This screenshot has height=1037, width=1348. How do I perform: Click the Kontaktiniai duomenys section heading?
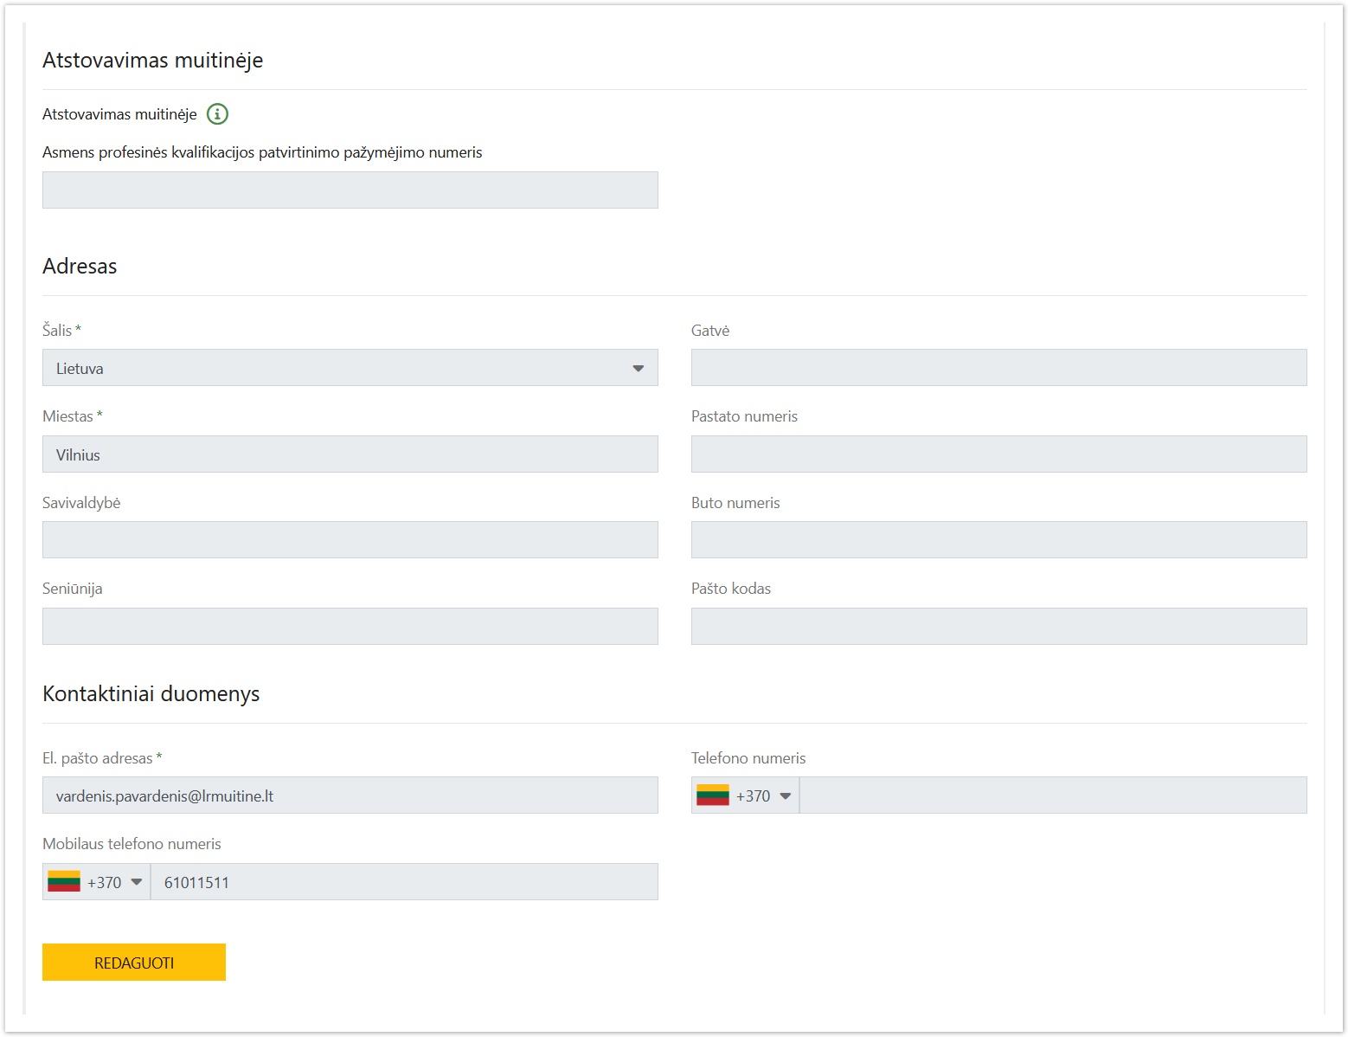[x=151, y=694]
